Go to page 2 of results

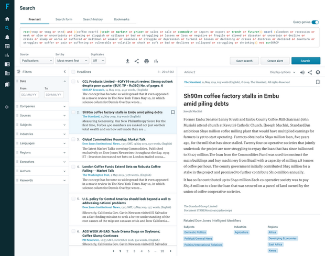(128, 251)
